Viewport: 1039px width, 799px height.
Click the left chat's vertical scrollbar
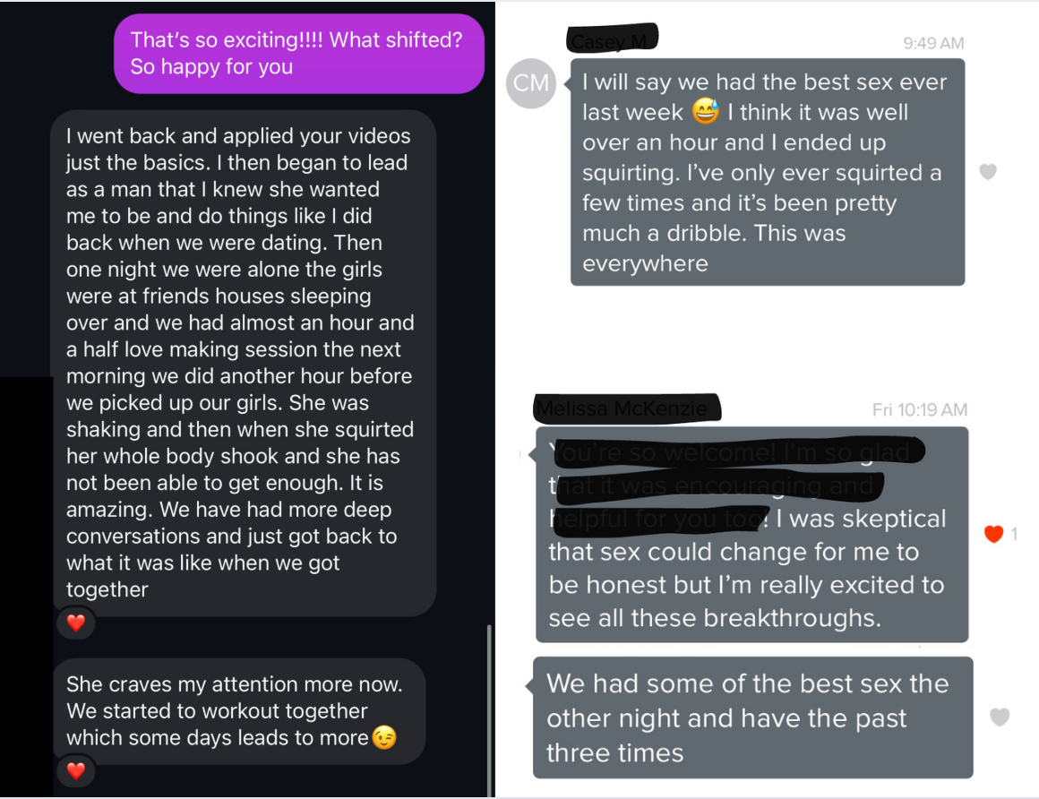[x=489, y=708]
